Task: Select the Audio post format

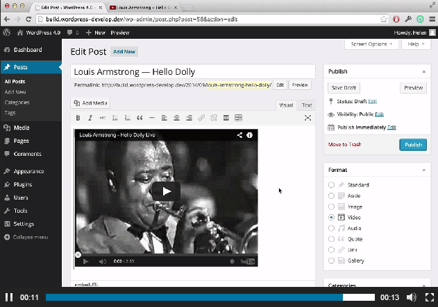Action: click(x=331, y=228)
